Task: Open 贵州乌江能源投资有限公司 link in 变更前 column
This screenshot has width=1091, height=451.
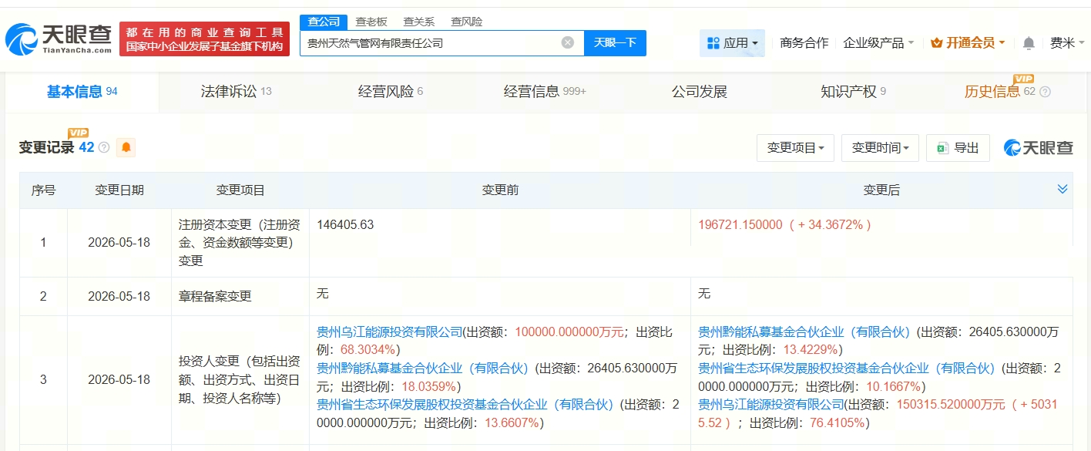Action: pos(390,332)
